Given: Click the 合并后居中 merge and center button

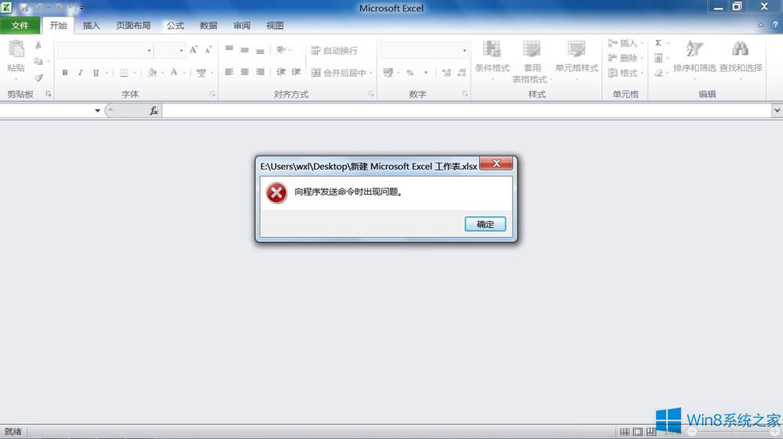Looking at the screenshot, I should pos(338,73).
